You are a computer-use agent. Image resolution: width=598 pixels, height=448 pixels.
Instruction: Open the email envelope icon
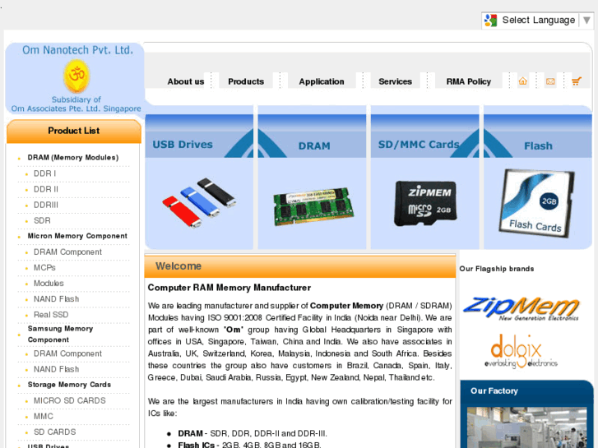pyautogui.click(x=550, y=81)
